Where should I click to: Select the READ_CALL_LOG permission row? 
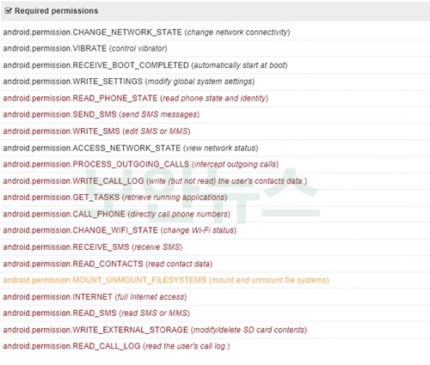click(x=215, y=346)
